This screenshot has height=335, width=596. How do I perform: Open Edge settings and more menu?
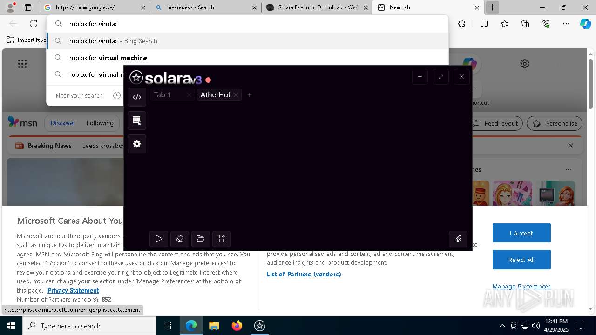(x=566, y=24)
